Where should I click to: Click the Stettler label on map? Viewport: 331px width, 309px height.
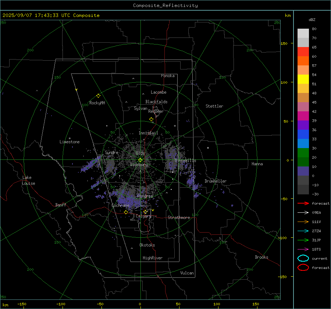click(x=214, y=106)
